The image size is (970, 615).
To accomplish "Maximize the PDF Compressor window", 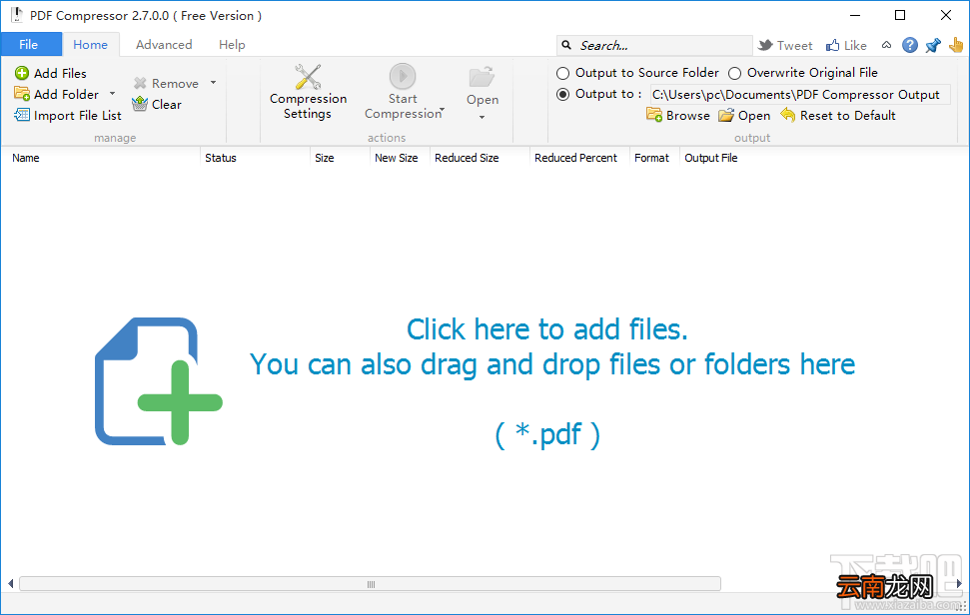I will (900, 15).
